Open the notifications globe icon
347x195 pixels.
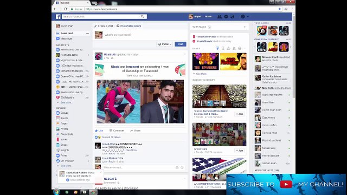pos(232,17)
